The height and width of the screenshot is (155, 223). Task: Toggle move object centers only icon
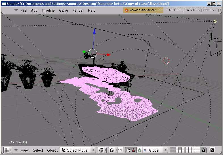[x=120, y=150]
